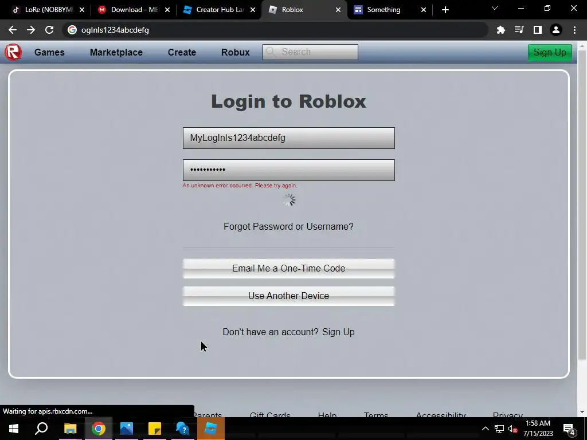
Task: Open the media controls icon in toolbar
Action: coord(519,30)
